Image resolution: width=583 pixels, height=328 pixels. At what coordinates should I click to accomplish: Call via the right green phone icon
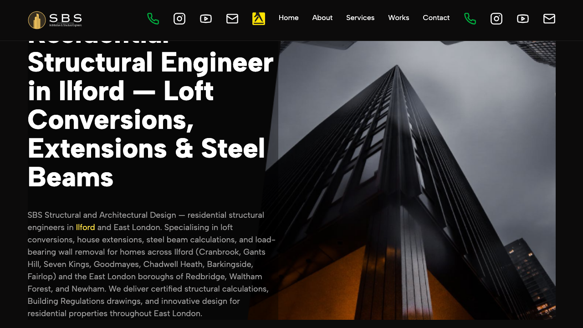coord(470,19)
